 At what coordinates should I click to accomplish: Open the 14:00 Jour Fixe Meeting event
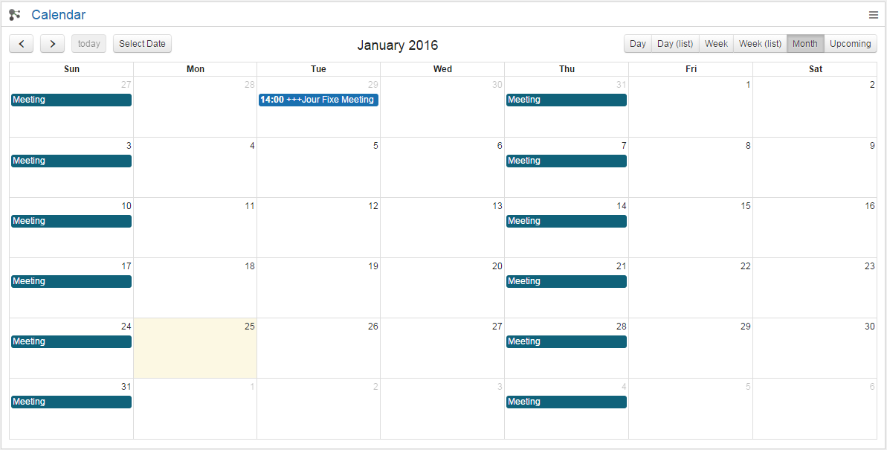(x=318, y=100)
